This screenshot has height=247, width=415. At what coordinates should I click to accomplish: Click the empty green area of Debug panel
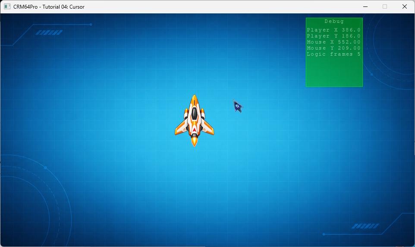334,72
